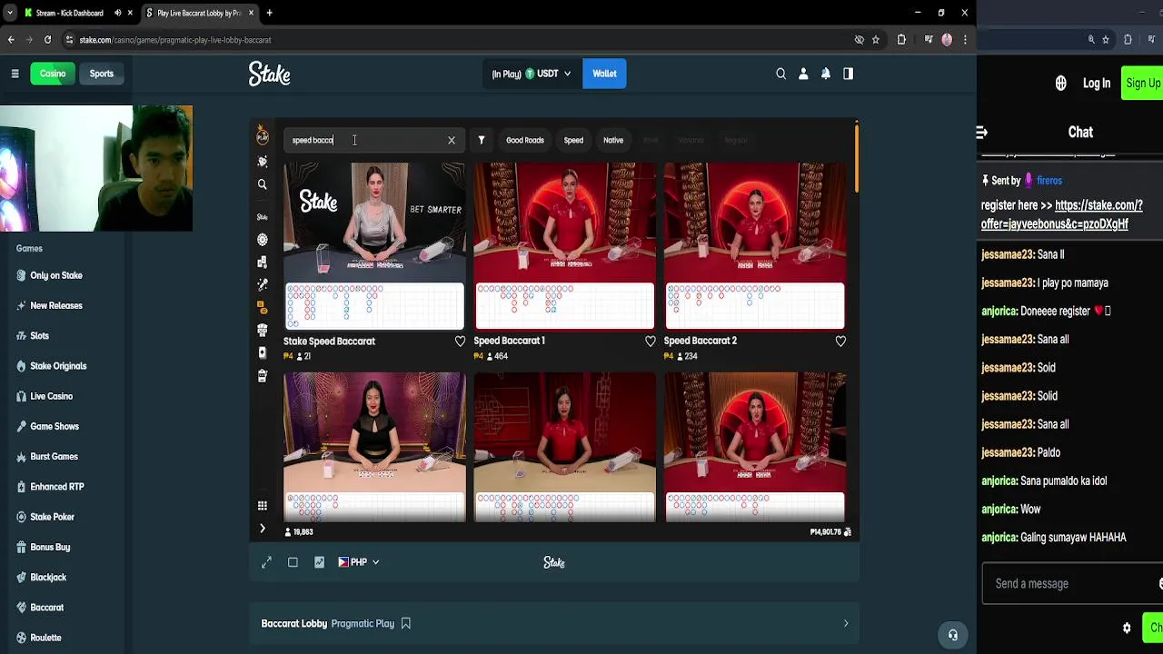The width and height of the screenshot is (1163, 654).
Task: Open the stake.com offer link in chat
Action: [x=1062, y=214]
